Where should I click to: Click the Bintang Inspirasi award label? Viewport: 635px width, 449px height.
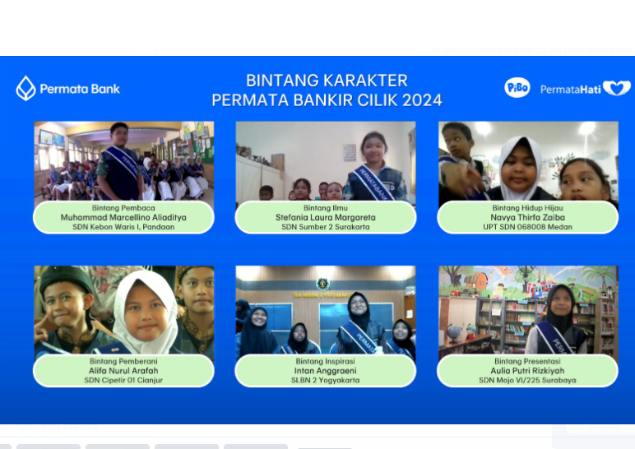point(326,361)
